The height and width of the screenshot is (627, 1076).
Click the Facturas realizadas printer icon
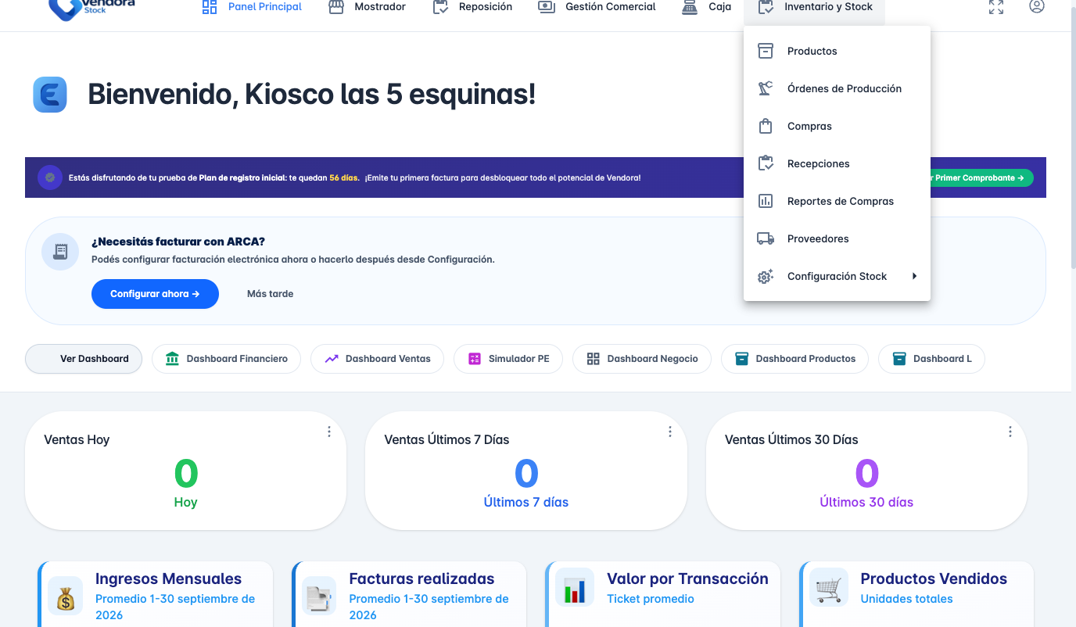coord(319,597)
